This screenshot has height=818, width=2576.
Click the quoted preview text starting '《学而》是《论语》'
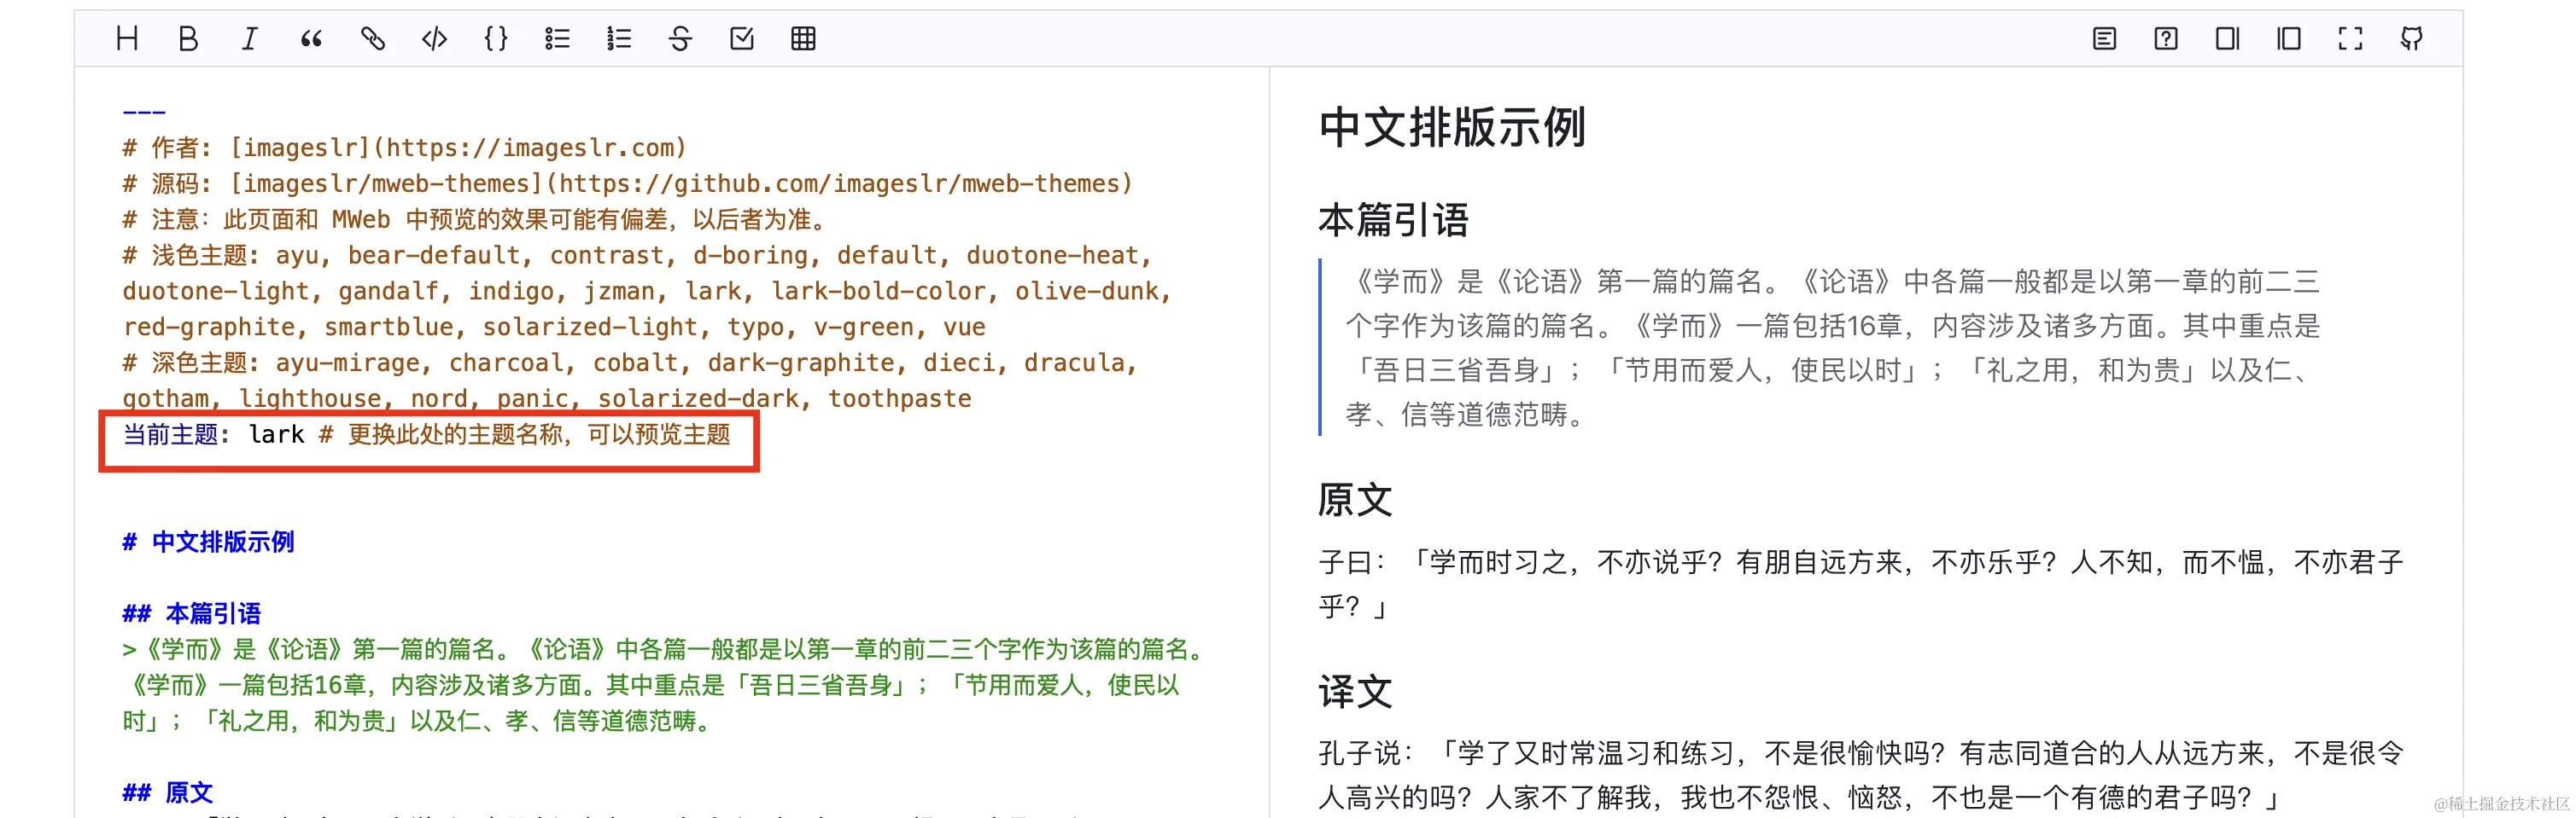[x=1833, y=347]
